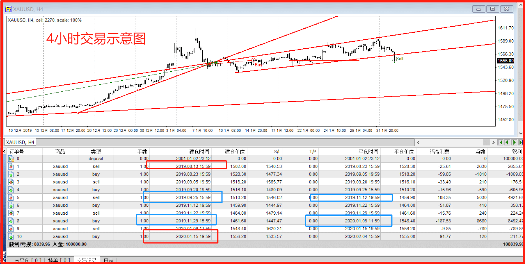Viewport: 525px width, 264px height.
Task: Click previous chart tab green arrow
Action: (507, 142)
